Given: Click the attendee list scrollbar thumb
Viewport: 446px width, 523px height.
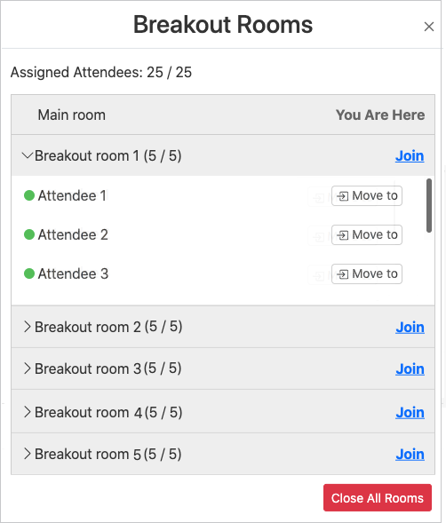Looking at the screenshot, I should [429, 205].
